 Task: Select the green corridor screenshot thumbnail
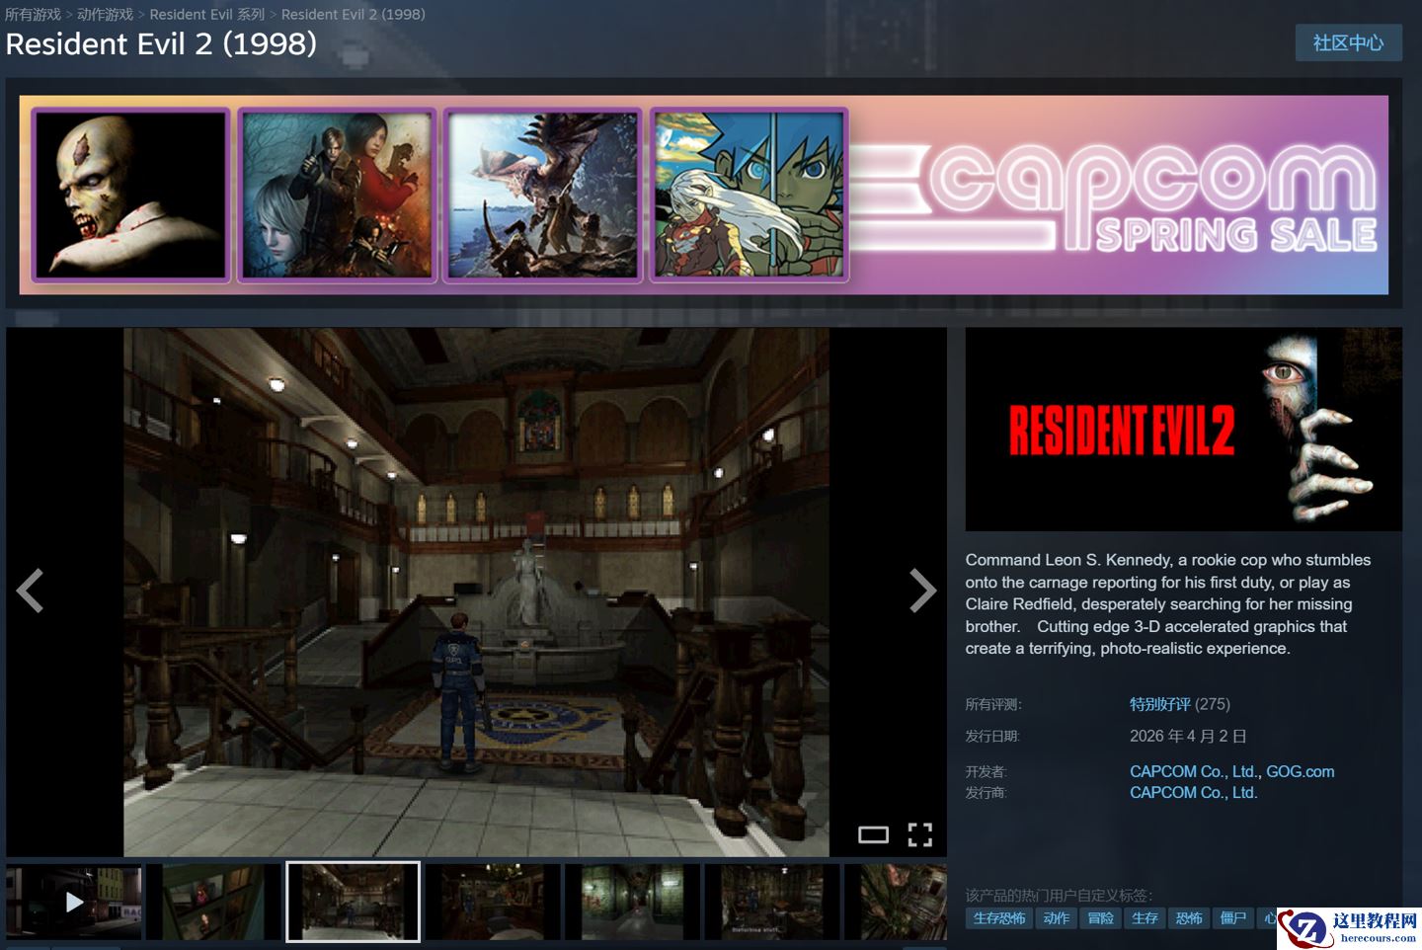(x=632, y=902)
